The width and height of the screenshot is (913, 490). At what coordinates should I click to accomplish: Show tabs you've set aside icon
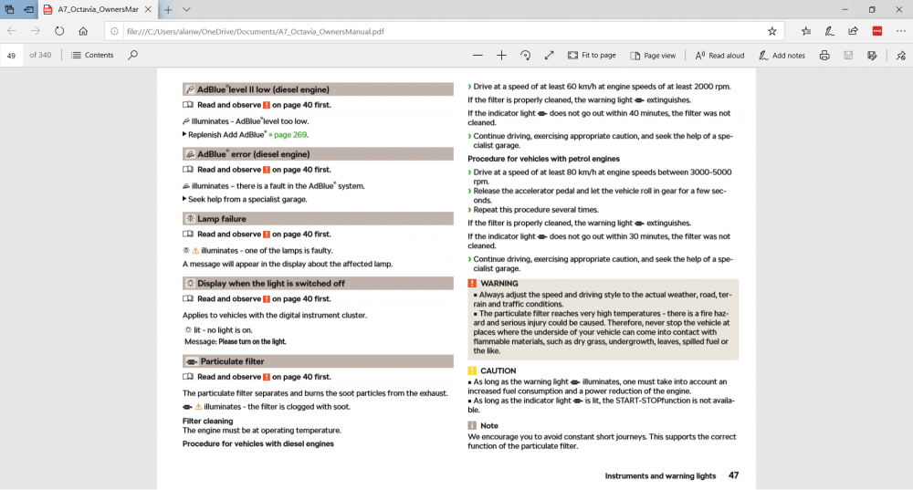point(9,9)
